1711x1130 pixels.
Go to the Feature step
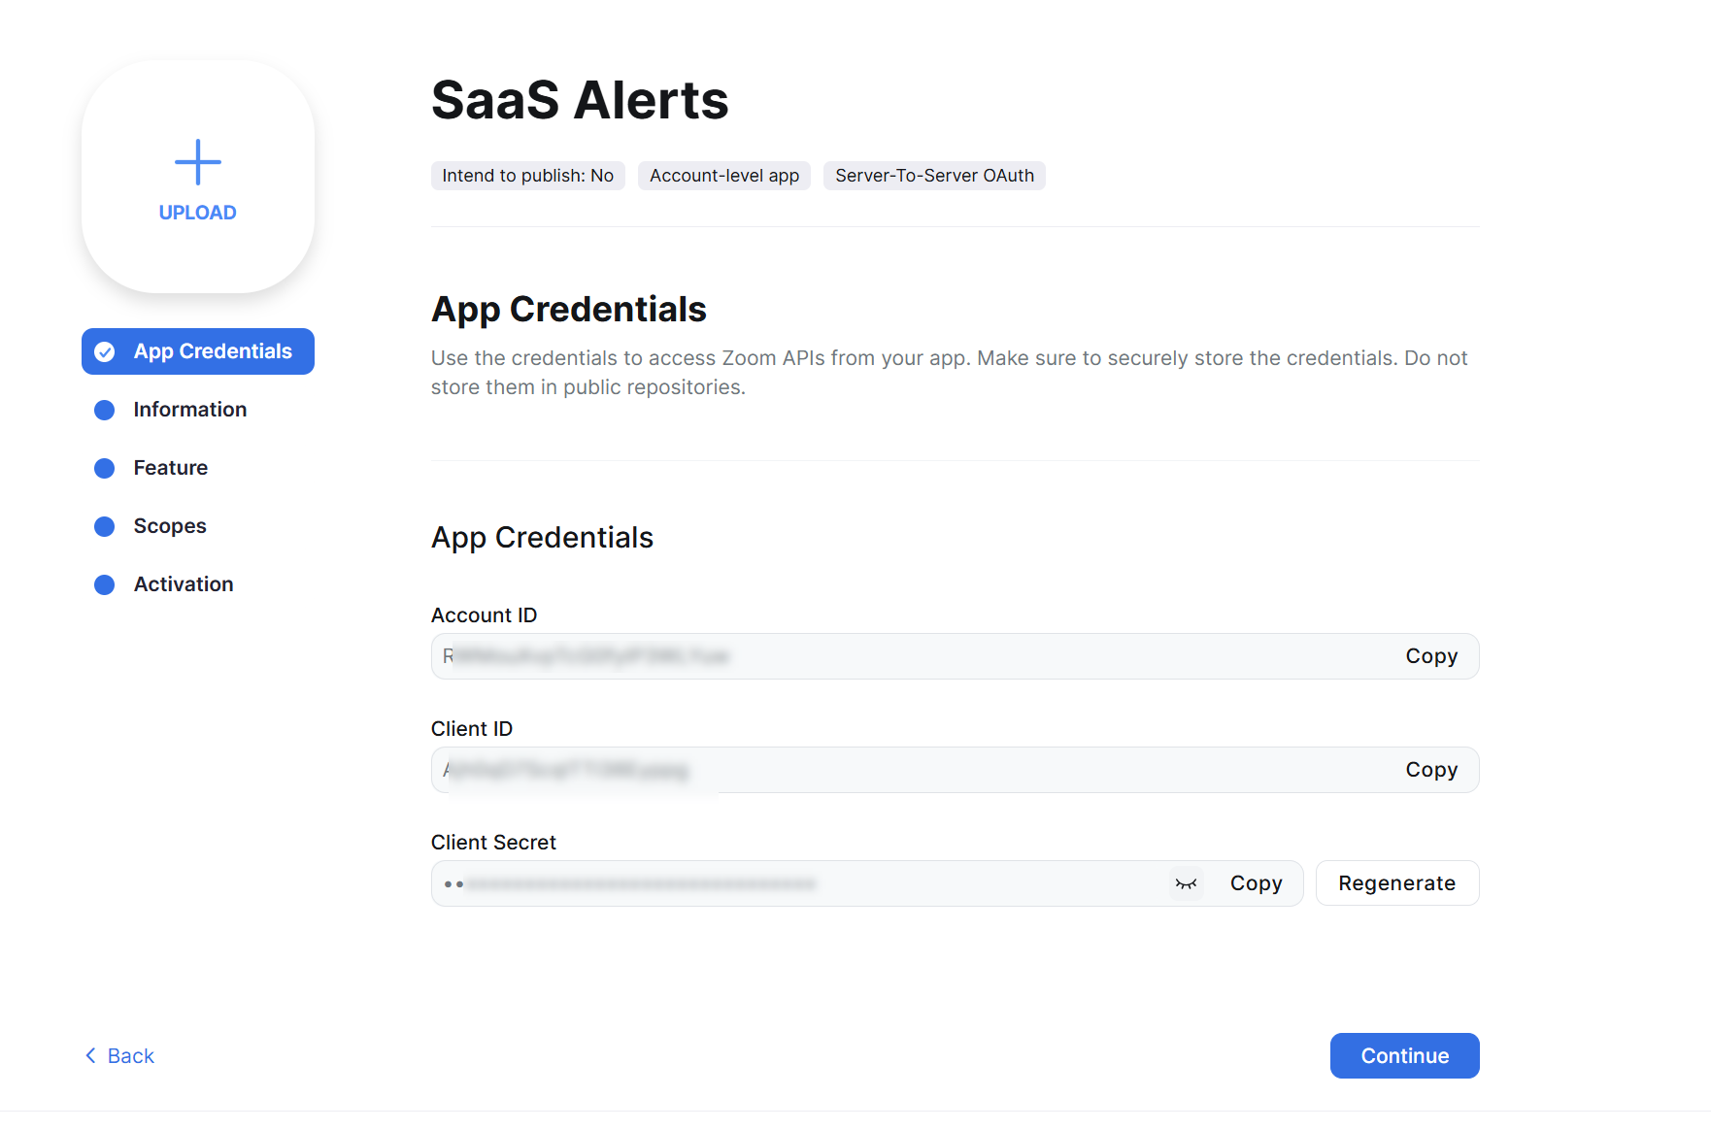pos(171,468)
